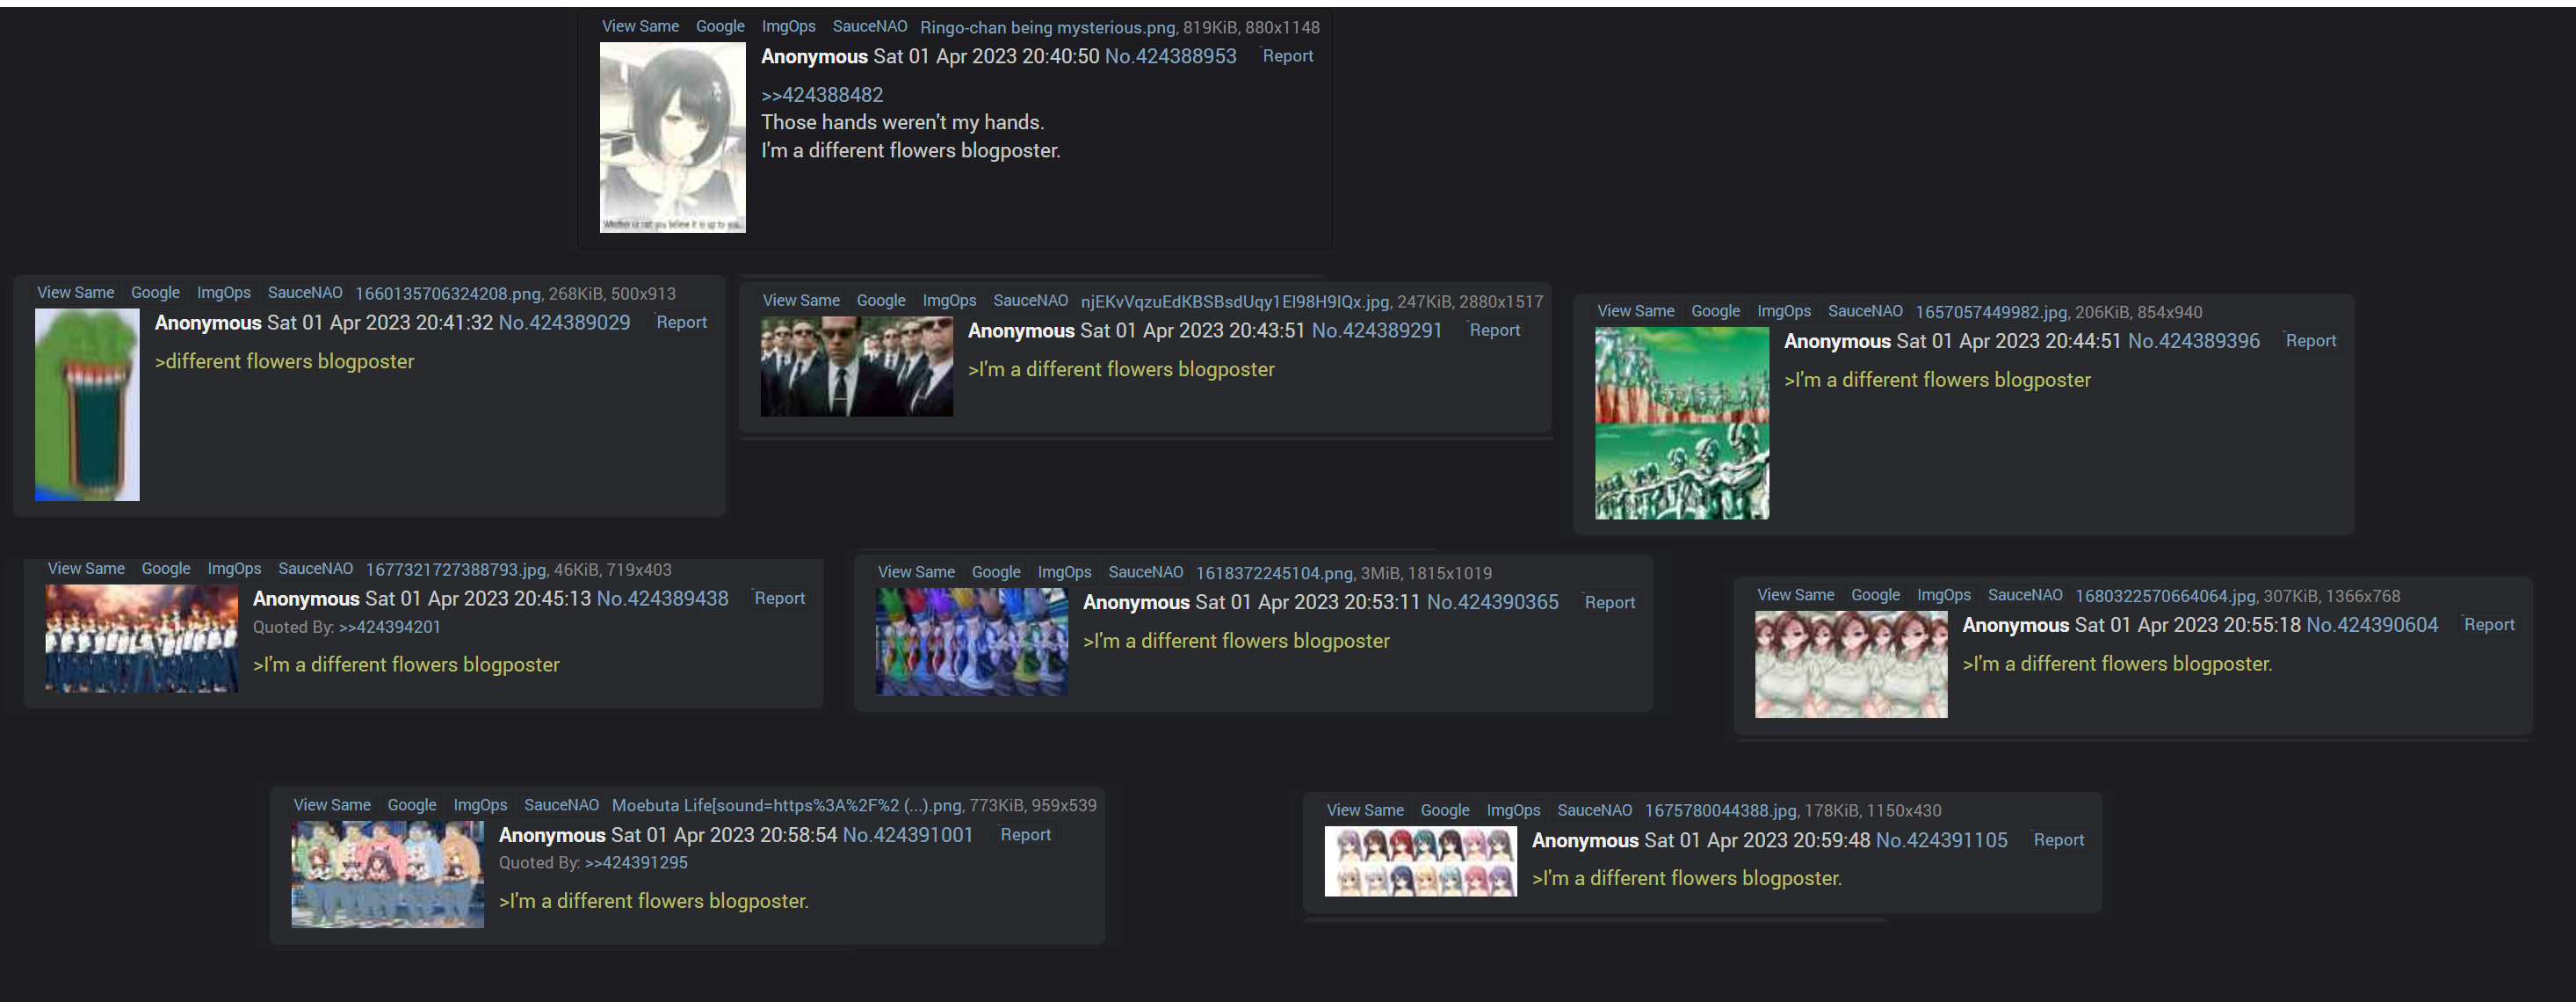Open file Ringo-chan being mysterious.png
The height and width of the screenshot is (1002, 2576).
click(x=1047, y=27)
